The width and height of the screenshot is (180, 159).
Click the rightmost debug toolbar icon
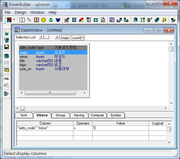pos(173,20)
